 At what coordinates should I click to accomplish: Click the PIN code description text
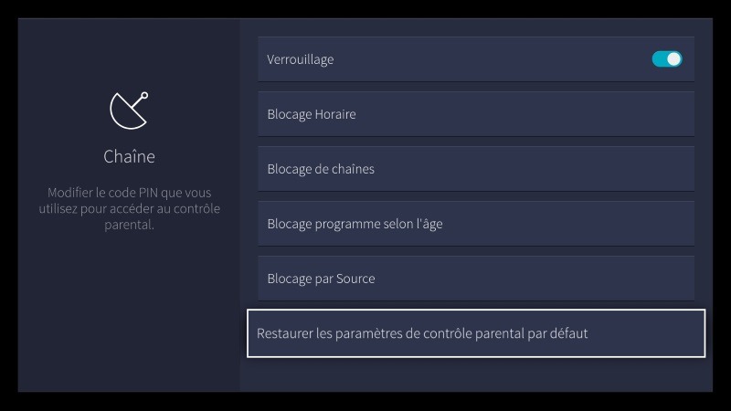coord(129,209)
